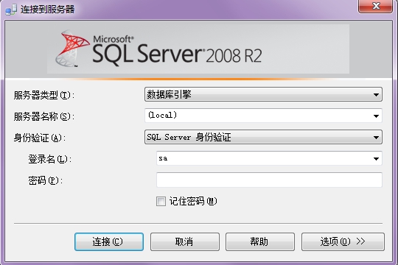Click the 登录名(L) label
This screenshot has height=265, width=398.
pos(50,159)
